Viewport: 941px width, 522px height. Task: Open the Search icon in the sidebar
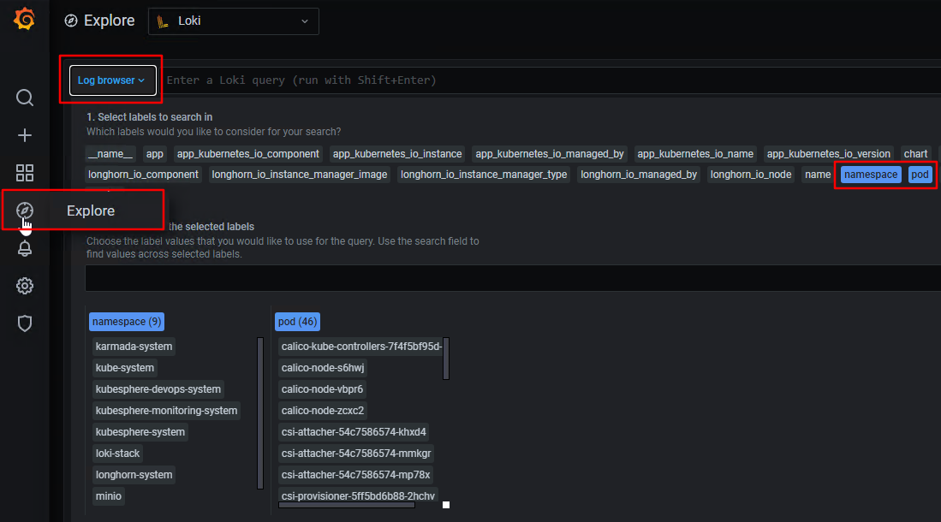[x=24, y=98]
